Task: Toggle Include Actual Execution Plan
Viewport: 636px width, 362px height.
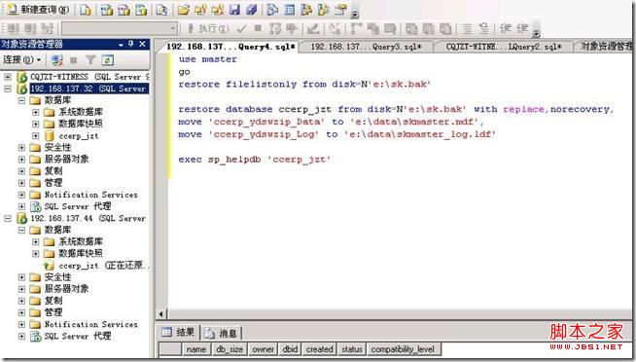Action: pos(357,28)
